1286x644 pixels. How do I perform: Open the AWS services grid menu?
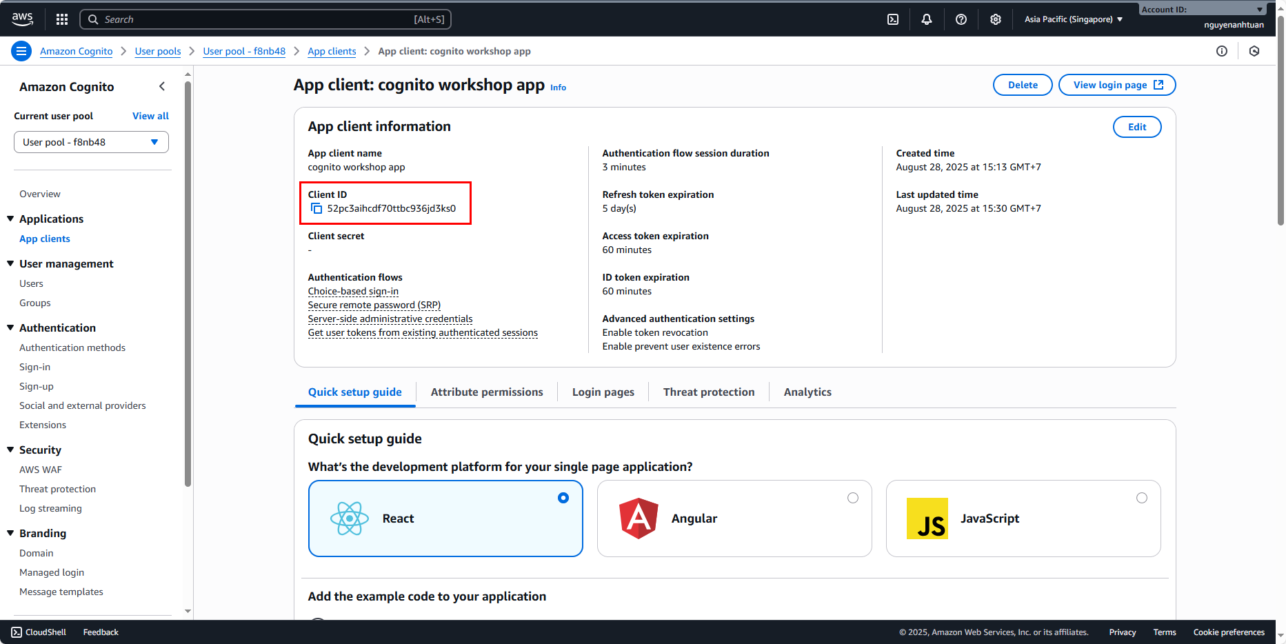coord(62,19)
